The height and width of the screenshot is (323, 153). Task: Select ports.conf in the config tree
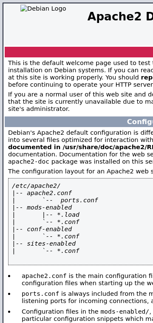pos(79,200)
